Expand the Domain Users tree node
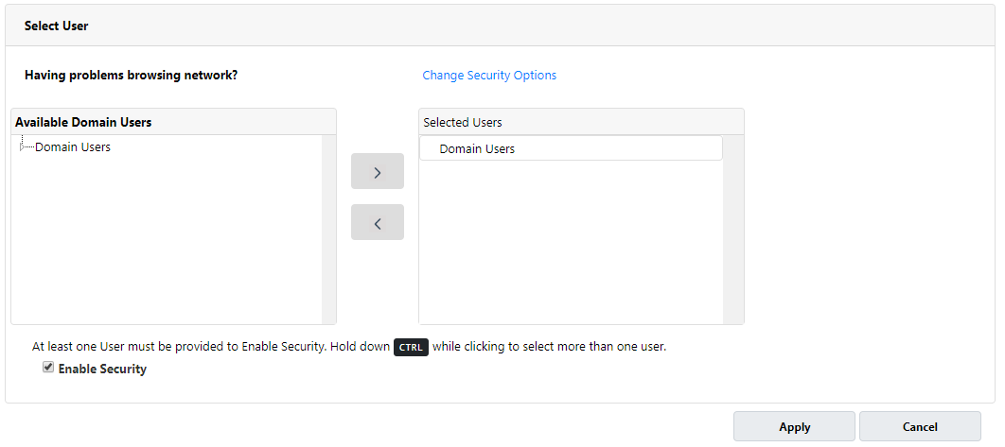Screen dimensions: 1005x447 23,147
